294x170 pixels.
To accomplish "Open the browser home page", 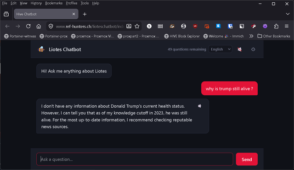I will [x=39, y=27].
